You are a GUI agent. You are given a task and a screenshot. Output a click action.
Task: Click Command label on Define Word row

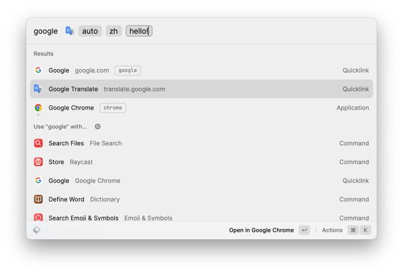coord(354,199)
